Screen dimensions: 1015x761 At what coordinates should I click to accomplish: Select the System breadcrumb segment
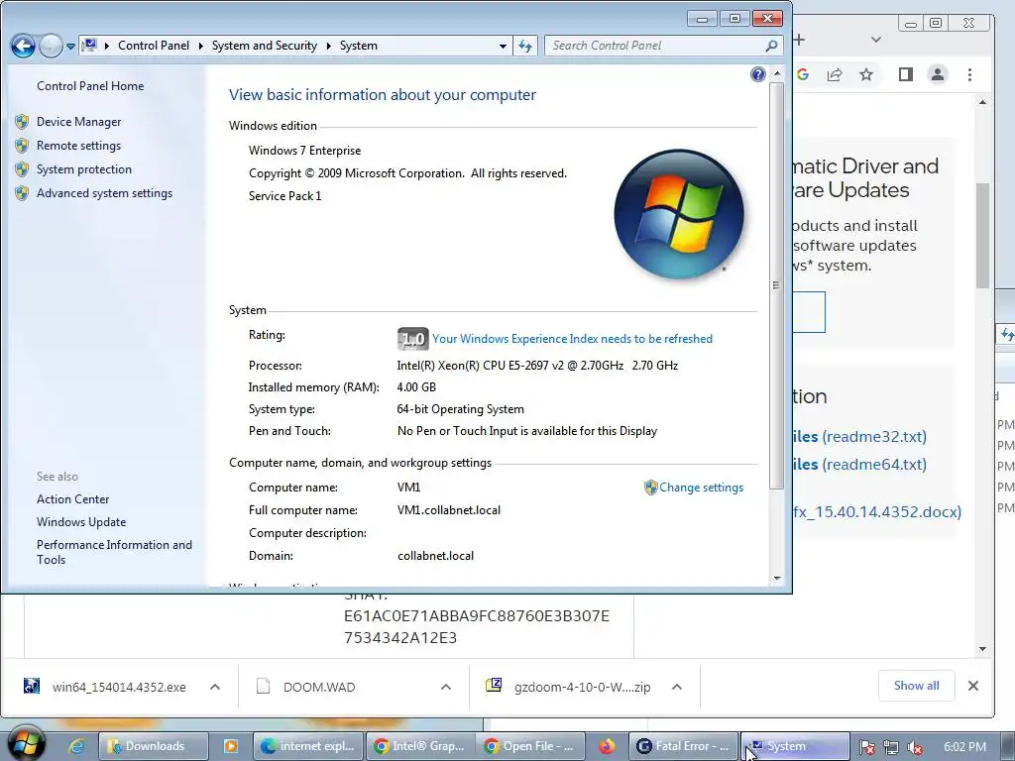(x=358, y=46)
